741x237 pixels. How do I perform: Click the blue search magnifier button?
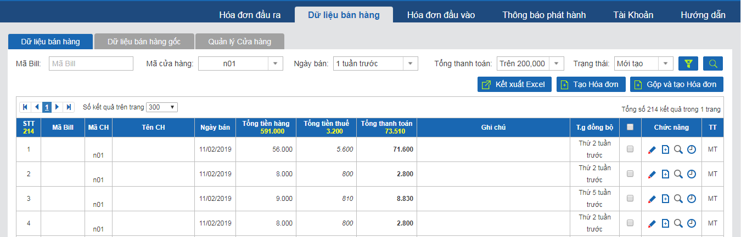[x=713, y=63]
